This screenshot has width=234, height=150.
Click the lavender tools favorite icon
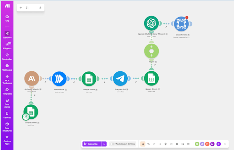[x=202, y=144]
